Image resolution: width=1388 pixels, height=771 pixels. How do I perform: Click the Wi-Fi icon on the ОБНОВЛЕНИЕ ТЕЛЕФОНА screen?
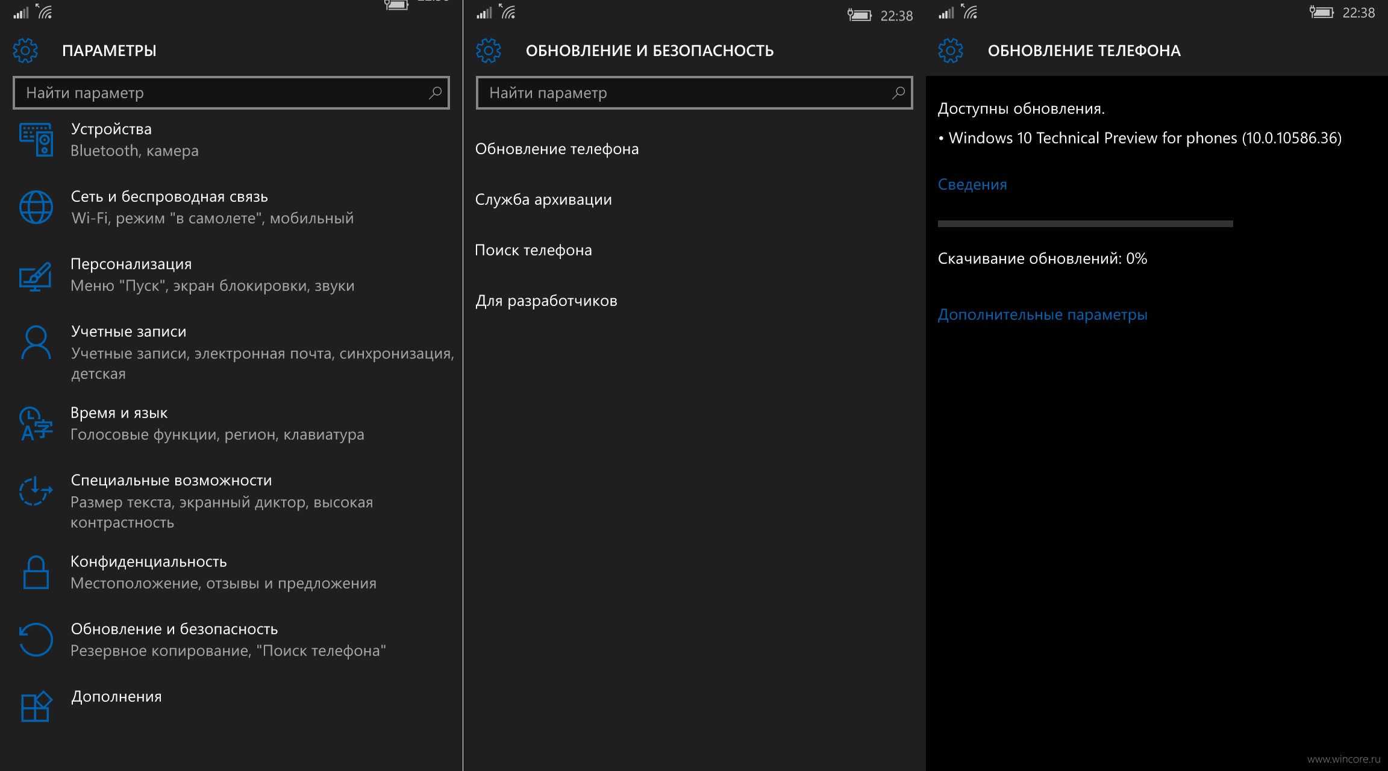coord(969,11)
